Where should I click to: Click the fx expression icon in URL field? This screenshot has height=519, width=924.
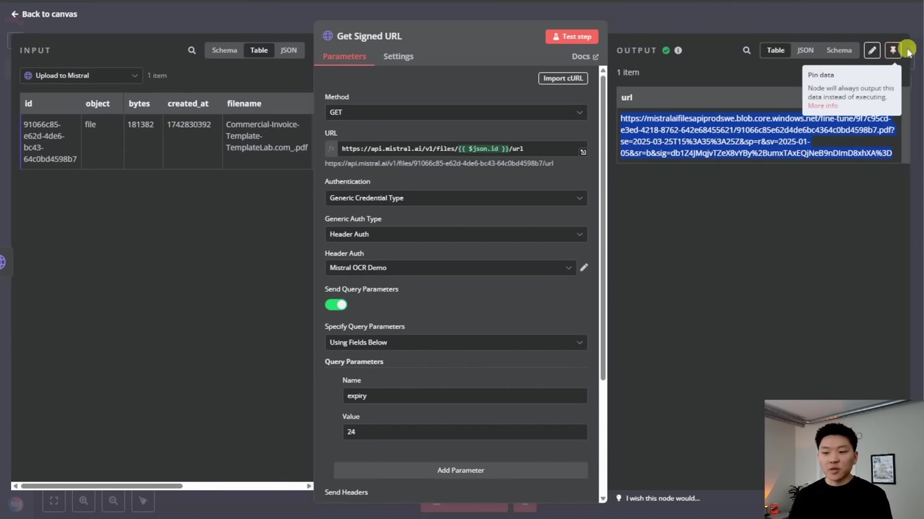point(331,148)
